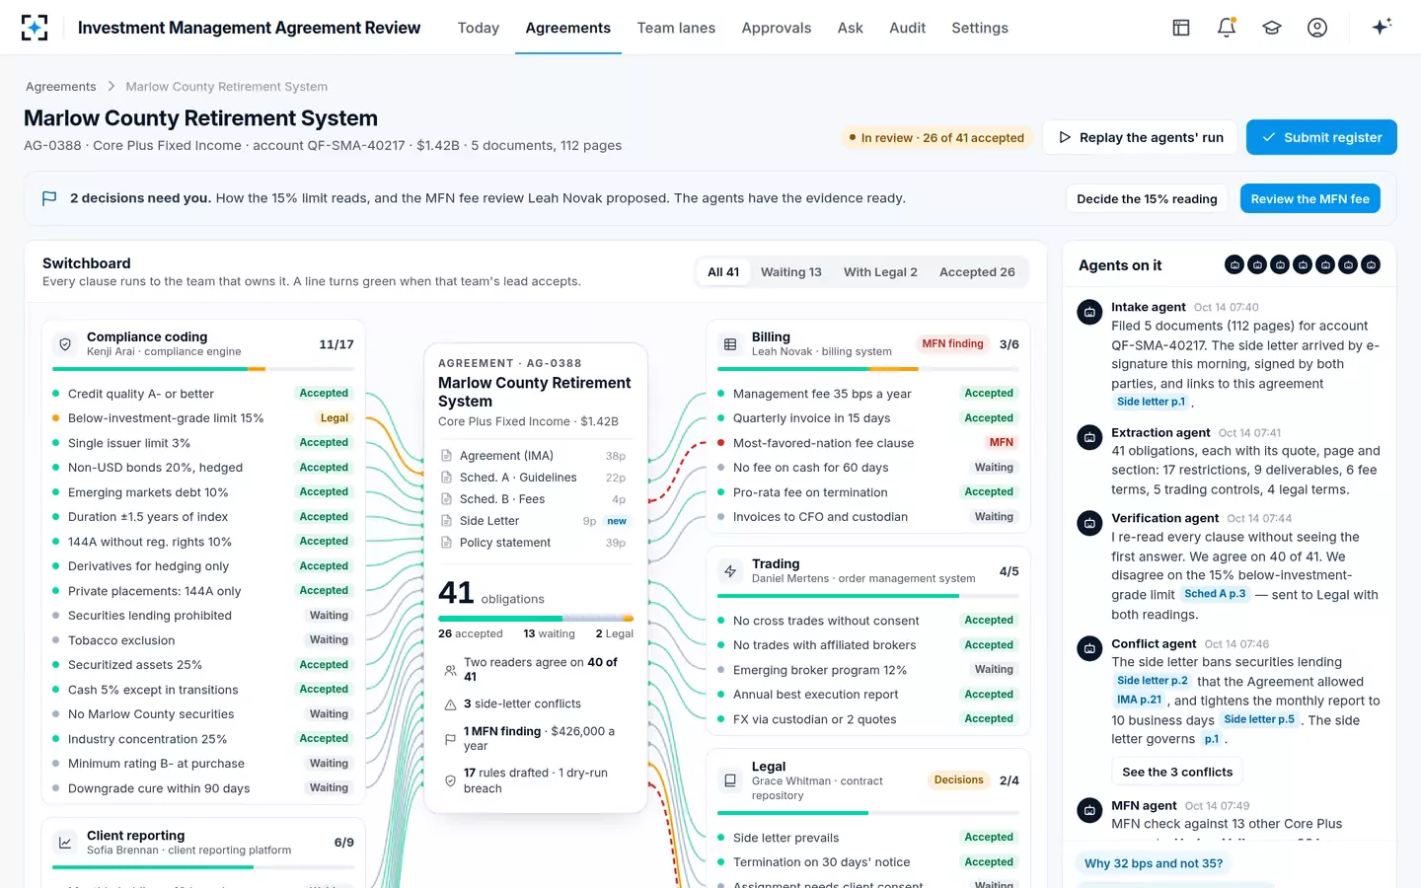Click the Decisions badge in Legal
Viewport: 1421px width, 888px height.
[958, 780]
